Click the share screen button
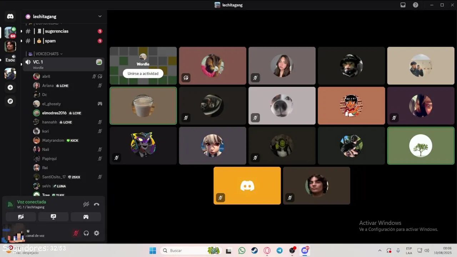This screenshot has width=457, height=257. point(53,217)
